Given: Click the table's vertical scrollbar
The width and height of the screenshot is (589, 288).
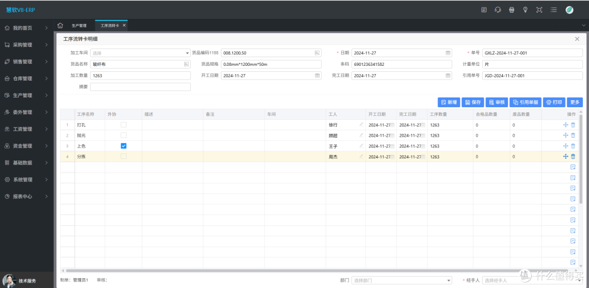Looking at the screenshot, I should [x=581, y=160].
